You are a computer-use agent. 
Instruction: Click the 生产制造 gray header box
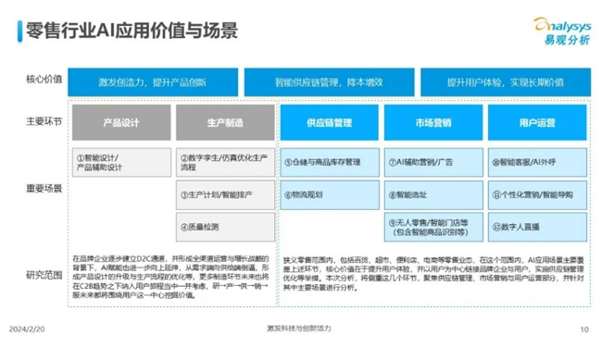click(225, 122)
